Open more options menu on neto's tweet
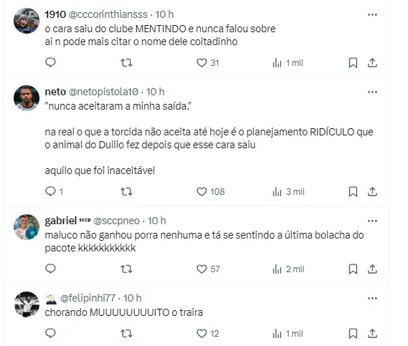The height and width of the screenshot is (346, 408). 372,92
